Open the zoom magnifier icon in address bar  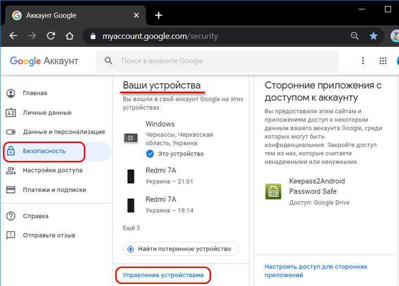click(x=355, y=36)
